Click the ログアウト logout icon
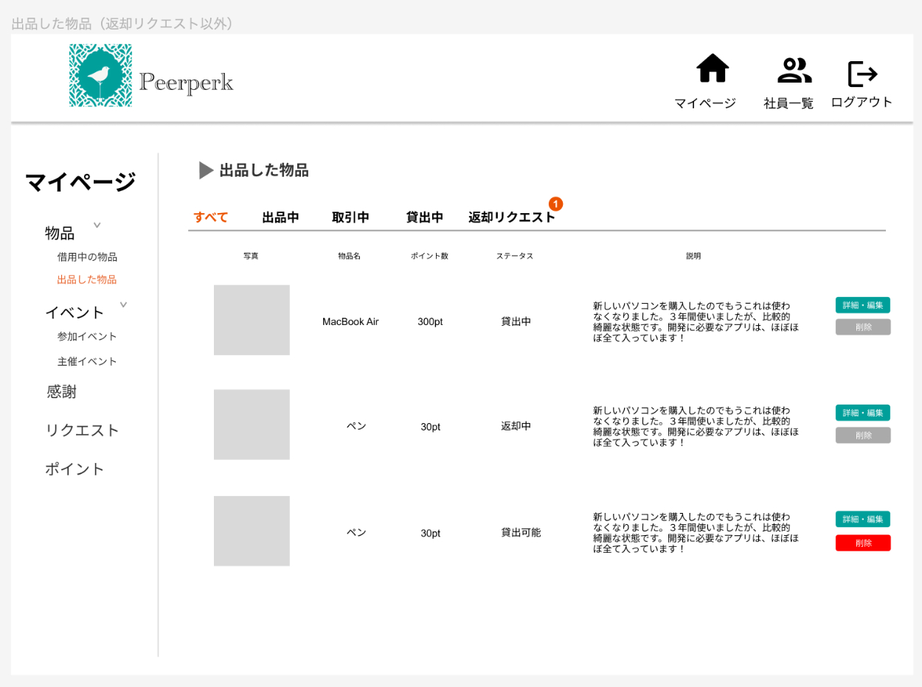Viewport: 922px width, 687px height. [862, 74]
